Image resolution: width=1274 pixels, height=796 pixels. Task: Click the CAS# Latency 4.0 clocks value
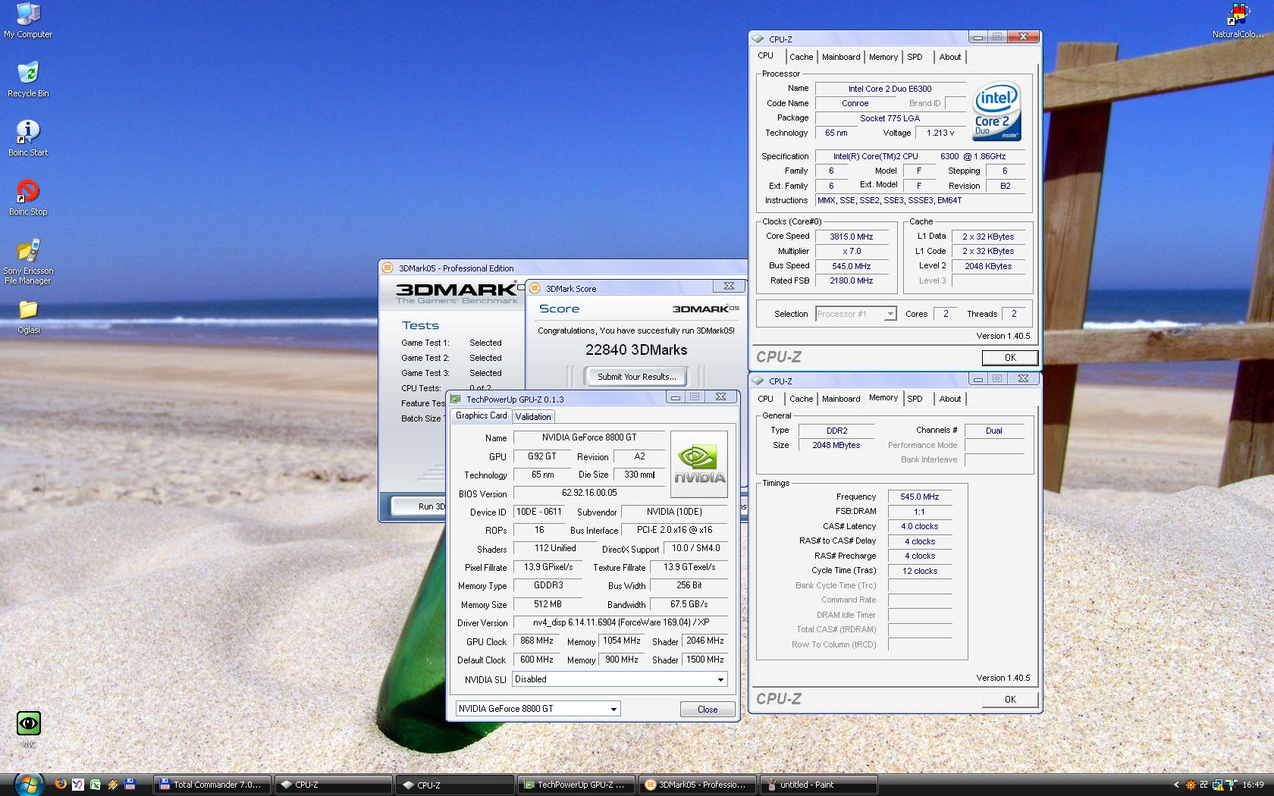point(919,526)
